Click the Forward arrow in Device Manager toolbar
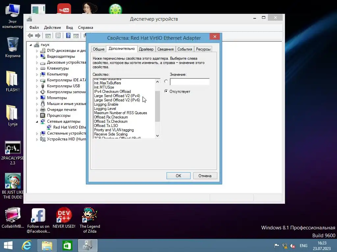 point(38,35)
